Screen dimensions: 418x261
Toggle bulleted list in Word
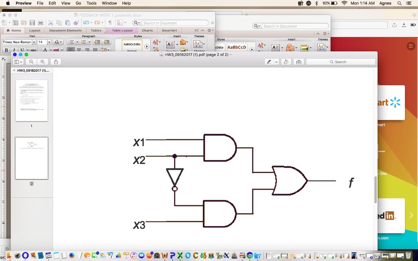point(71,42)
